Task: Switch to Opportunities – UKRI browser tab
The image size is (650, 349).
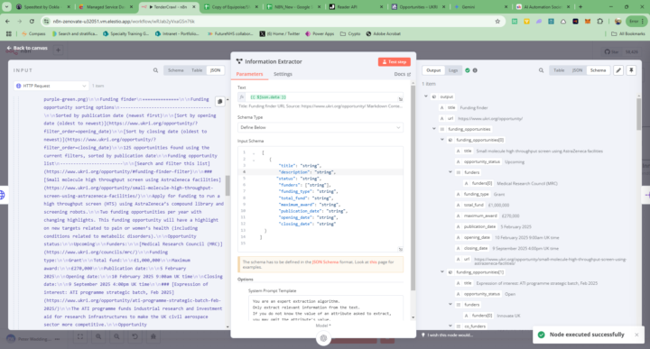Action: 418,6
